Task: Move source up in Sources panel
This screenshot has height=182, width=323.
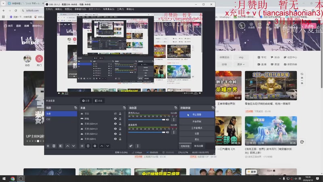Action: 102,146
